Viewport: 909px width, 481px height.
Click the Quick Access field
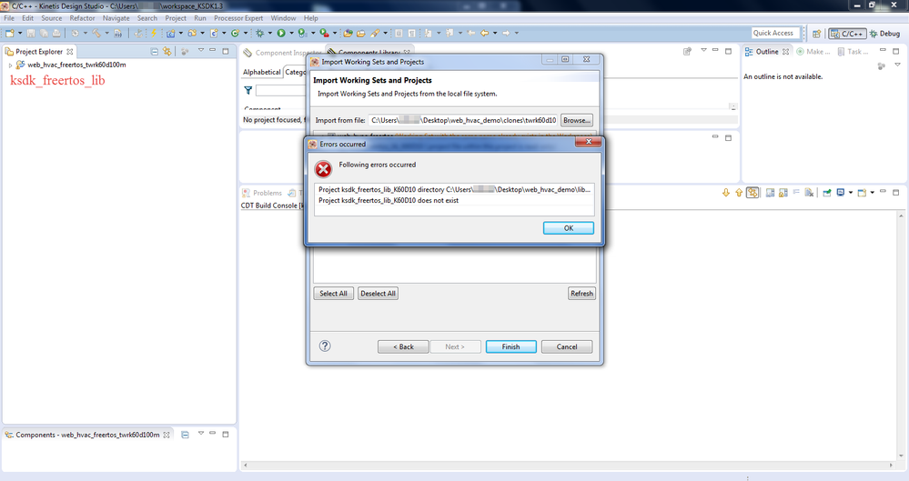[775, 33]
